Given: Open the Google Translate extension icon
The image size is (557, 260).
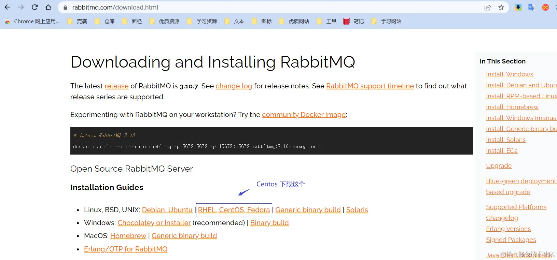Looking at the screenshot, I should (x=532, y=8).
